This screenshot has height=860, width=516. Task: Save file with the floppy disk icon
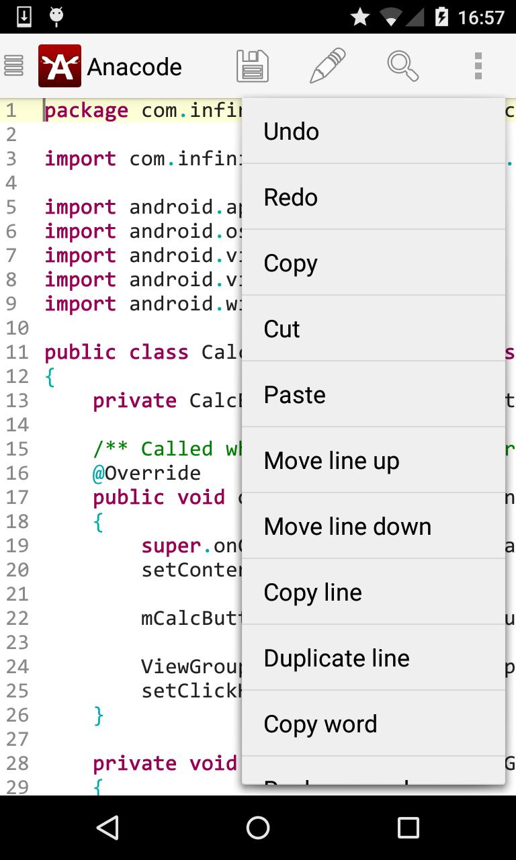point(253,66)
